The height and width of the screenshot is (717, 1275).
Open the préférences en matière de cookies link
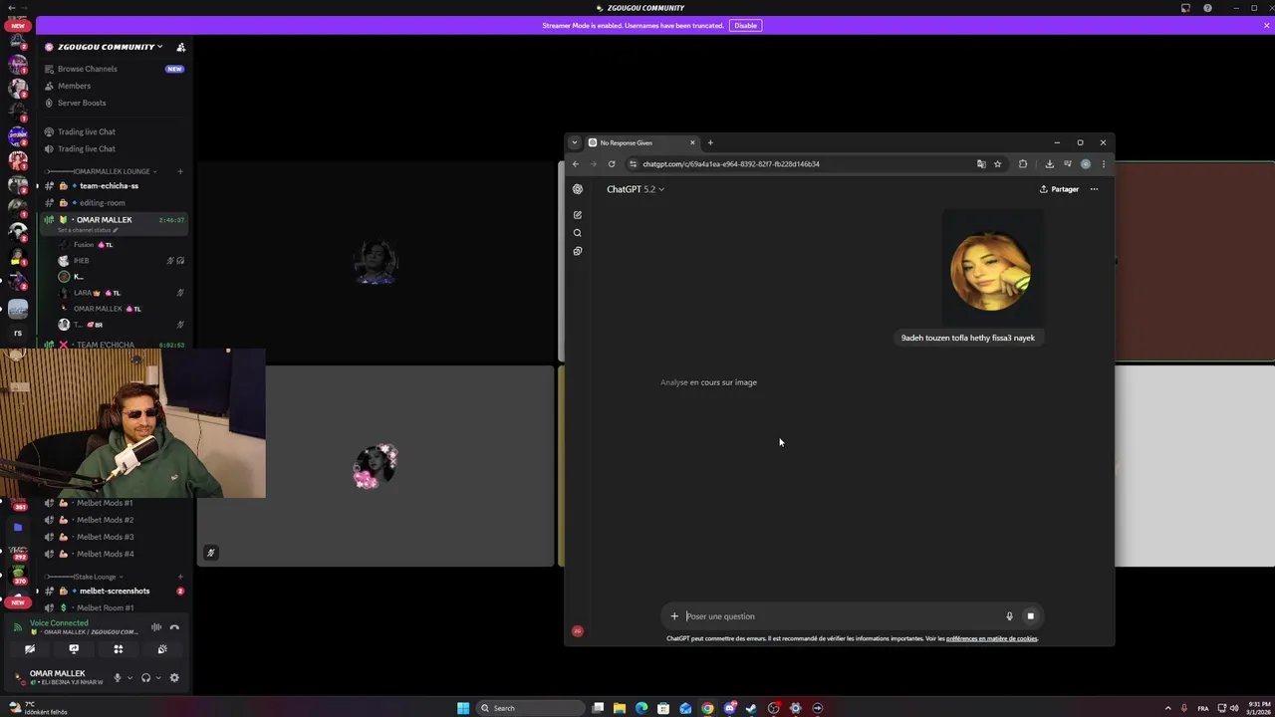(991, 638)
